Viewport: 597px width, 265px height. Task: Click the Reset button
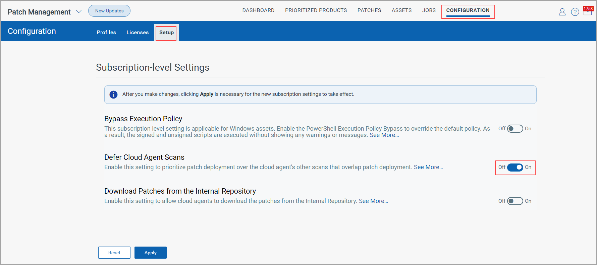tap(114, 253)
